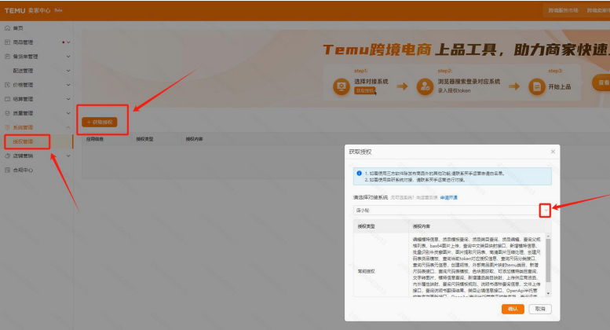
Task: Cancel with the 取消 button
Action: (540, 309)
